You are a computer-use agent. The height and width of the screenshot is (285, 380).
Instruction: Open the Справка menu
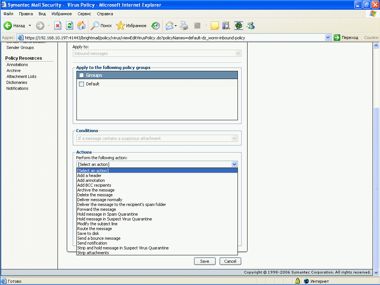point(105,14)
